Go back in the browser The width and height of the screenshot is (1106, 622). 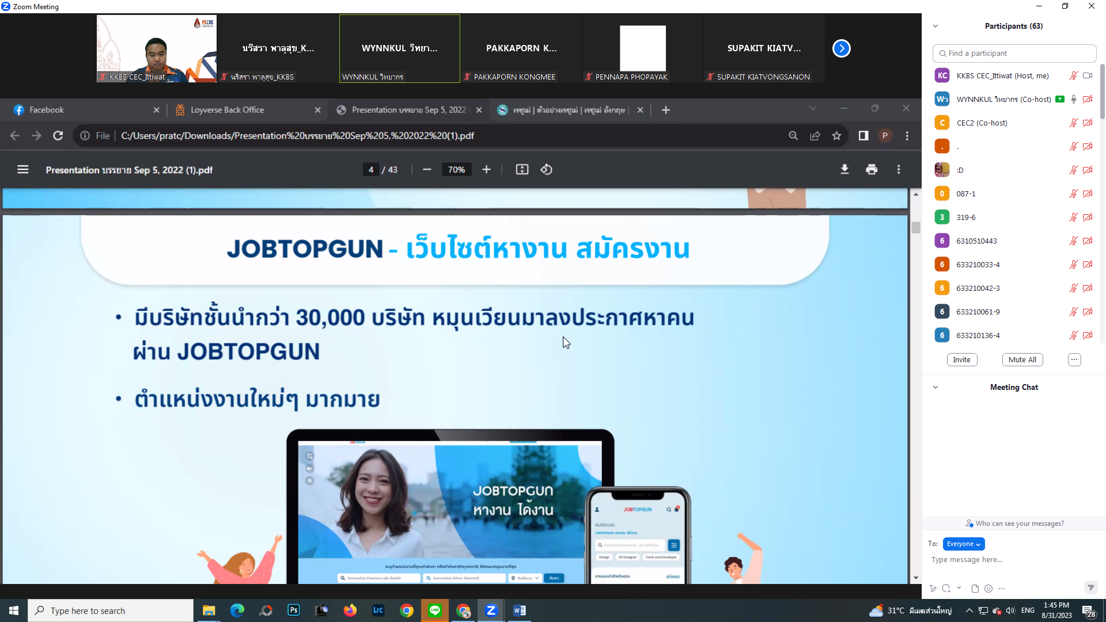(x=15, y=135)
